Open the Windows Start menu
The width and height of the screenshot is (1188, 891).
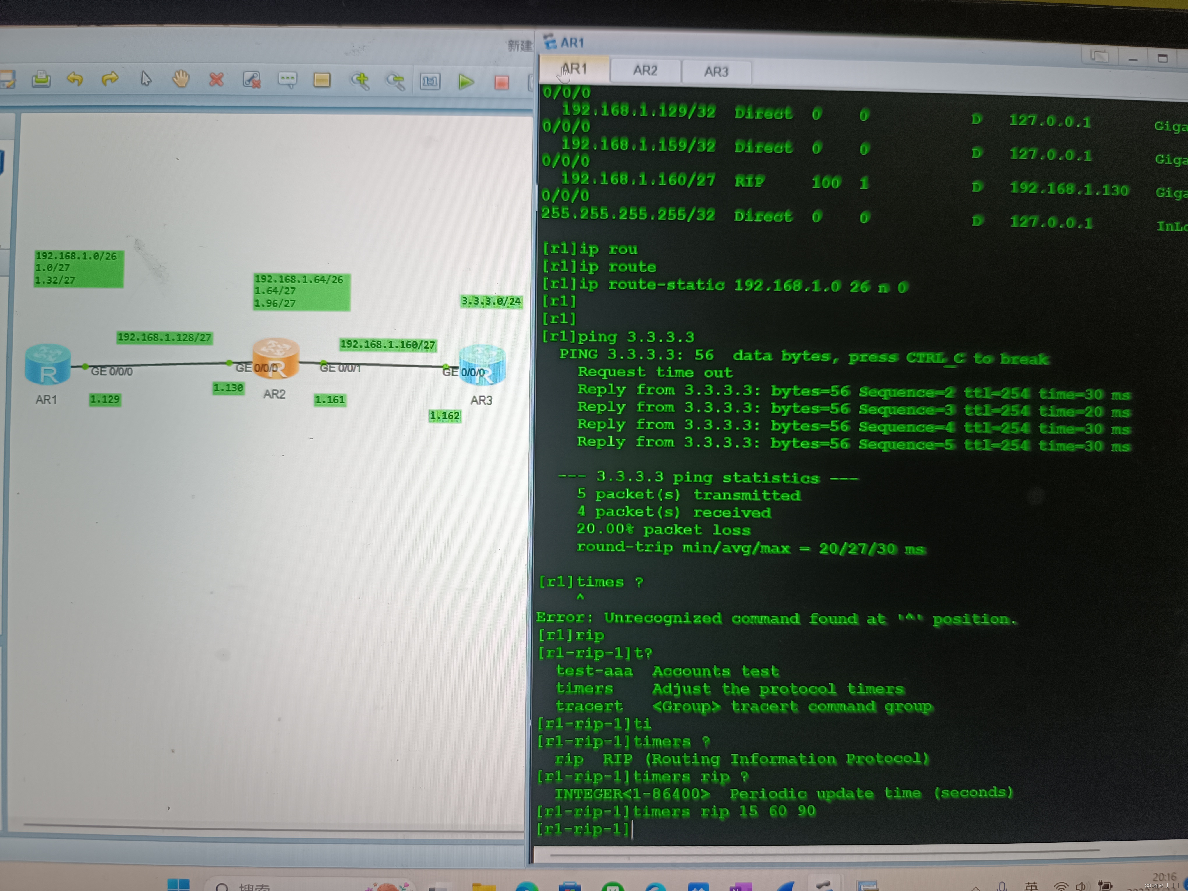tap(178, 885)
